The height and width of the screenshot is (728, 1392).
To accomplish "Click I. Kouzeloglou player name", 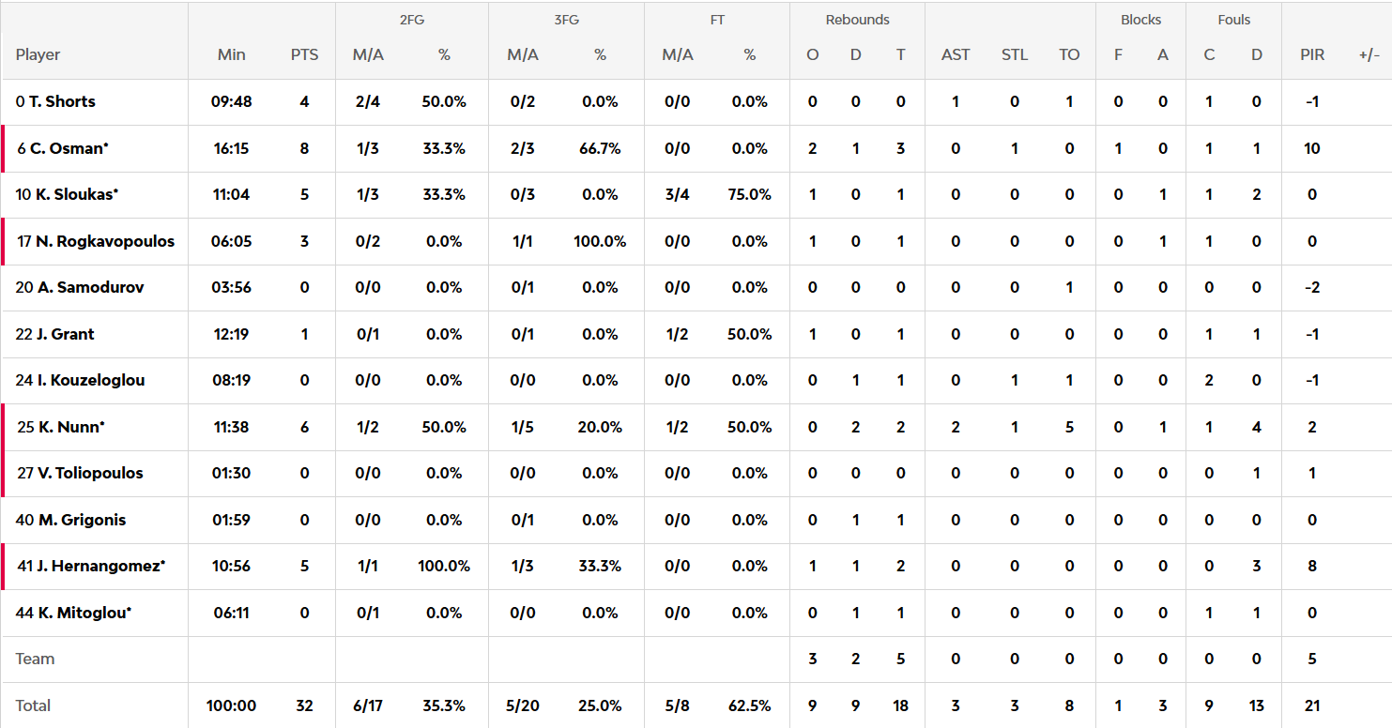I will pos(91,380).
